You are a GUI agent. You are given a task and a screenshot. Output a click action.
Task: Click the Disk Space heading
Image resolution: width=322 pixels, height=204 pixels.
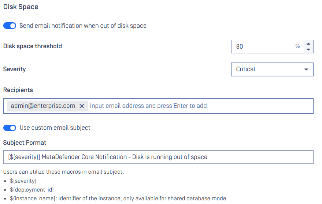pyautogui.click(x=21, y=7)
